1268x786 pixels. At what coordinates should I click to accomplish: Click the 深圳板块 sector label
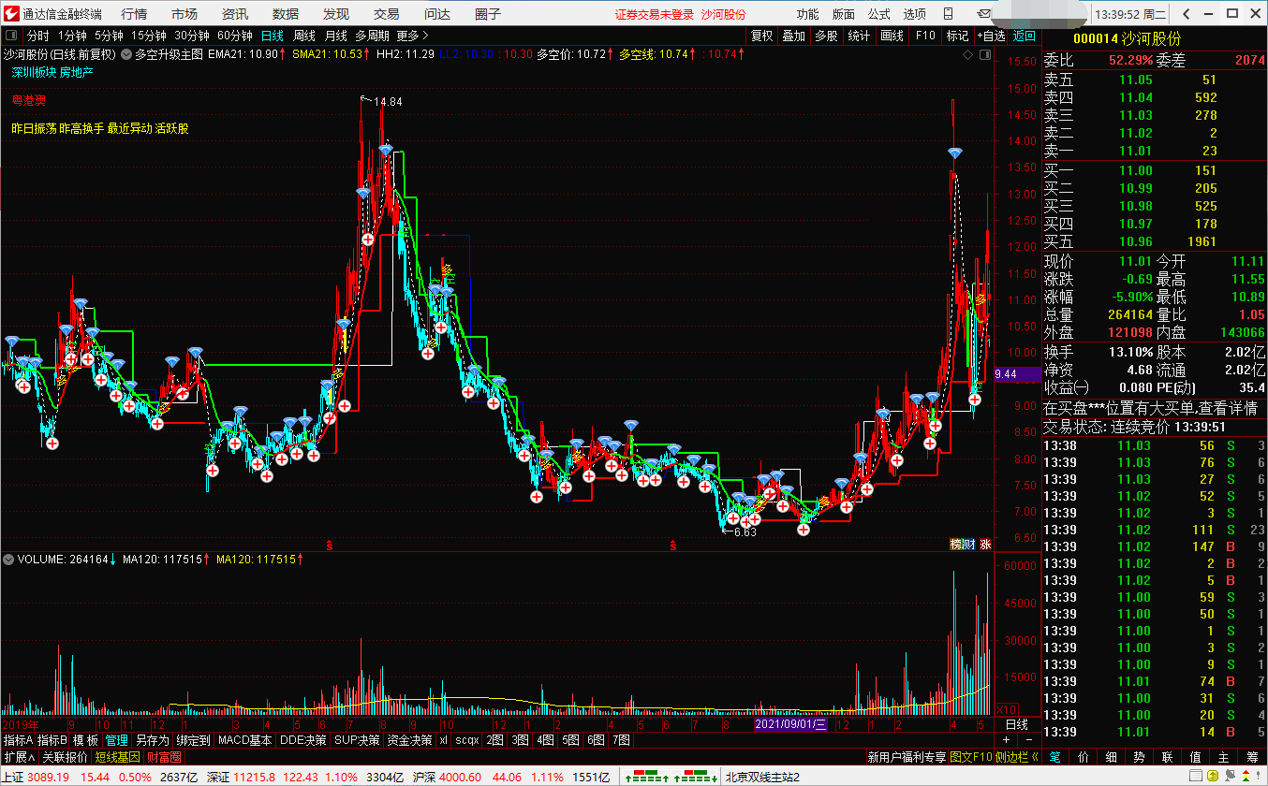point(33,72)
